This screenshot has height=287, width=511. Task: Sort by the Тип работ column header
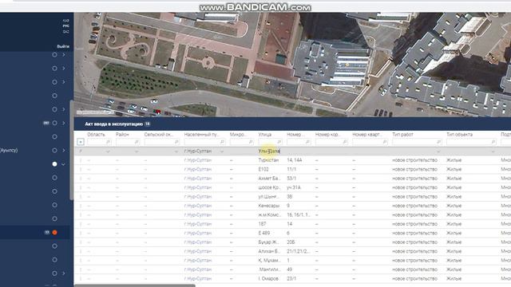(402, 135)
